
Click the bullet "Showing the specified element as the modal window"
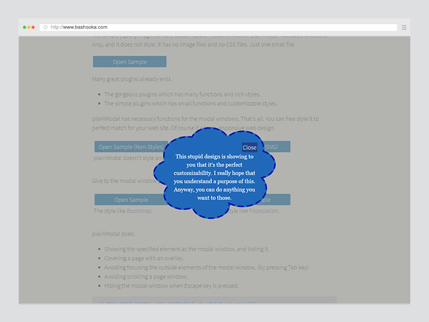coord(187,249)
